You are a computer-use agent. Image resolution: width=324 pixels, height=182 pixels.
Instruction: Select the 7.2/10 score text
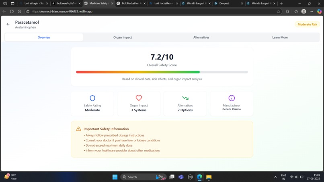coord(162,57)
